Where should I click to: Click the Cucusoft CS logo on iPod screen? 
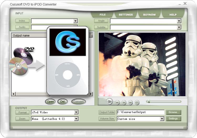(68, 42)
